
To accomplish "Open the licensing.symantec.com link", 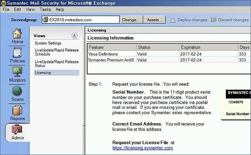I will point(143,148).
